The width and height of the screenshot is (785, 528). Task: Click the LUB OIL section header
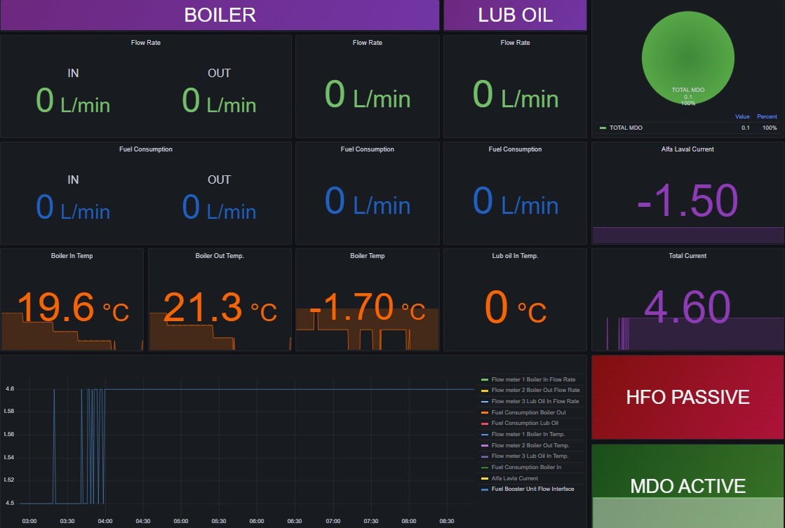pos(515,15)
